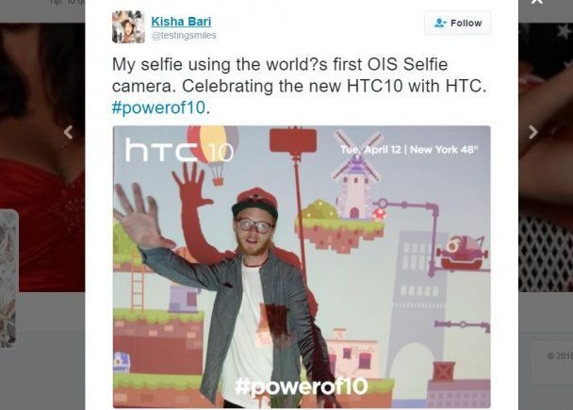Open Kisha Bari's profile avatar
This screenshot has height=410, width=573.
coord(128,27)
